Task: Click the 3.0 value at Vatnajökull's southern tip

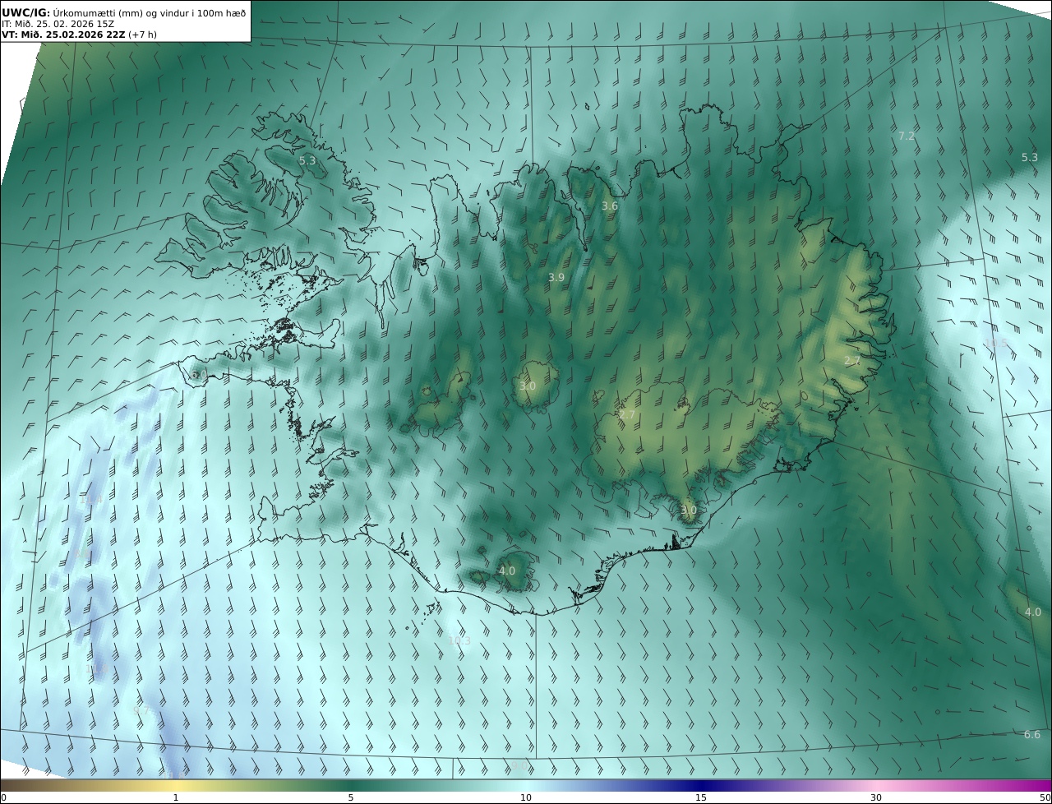Action: pyautogui.click(x=689, y=511)
